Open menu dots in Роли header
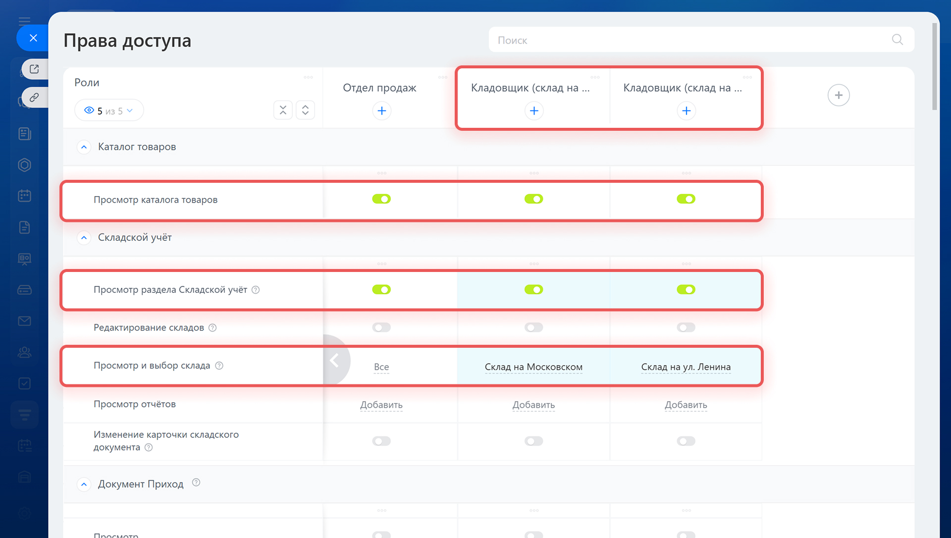The height and width of the screenshot is (538, 951). [308, 77]
